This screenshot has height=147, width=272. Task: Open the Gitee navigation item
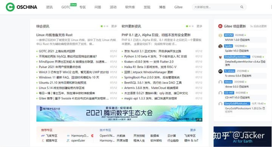pos(178,7)
